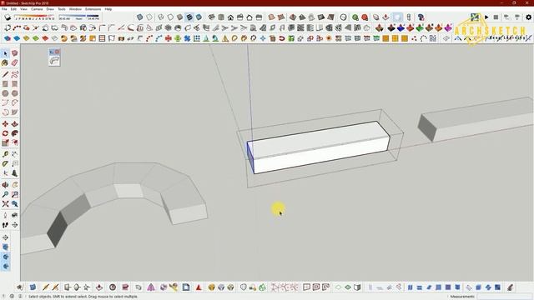Activate the Move tool
This screenshot has width=534, height=300.
[x=5, y=124]
